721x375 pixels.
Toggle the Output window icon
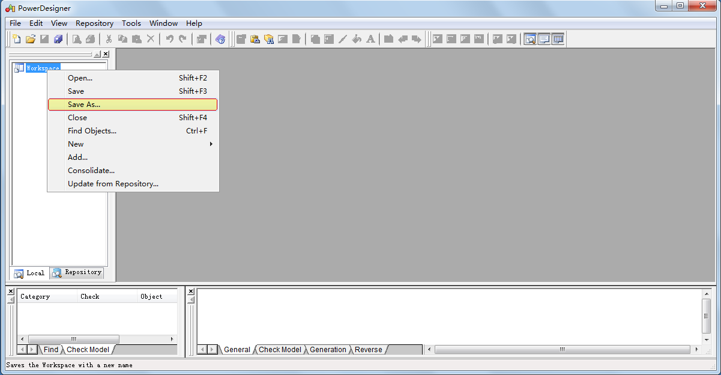[x=544, y=39]
